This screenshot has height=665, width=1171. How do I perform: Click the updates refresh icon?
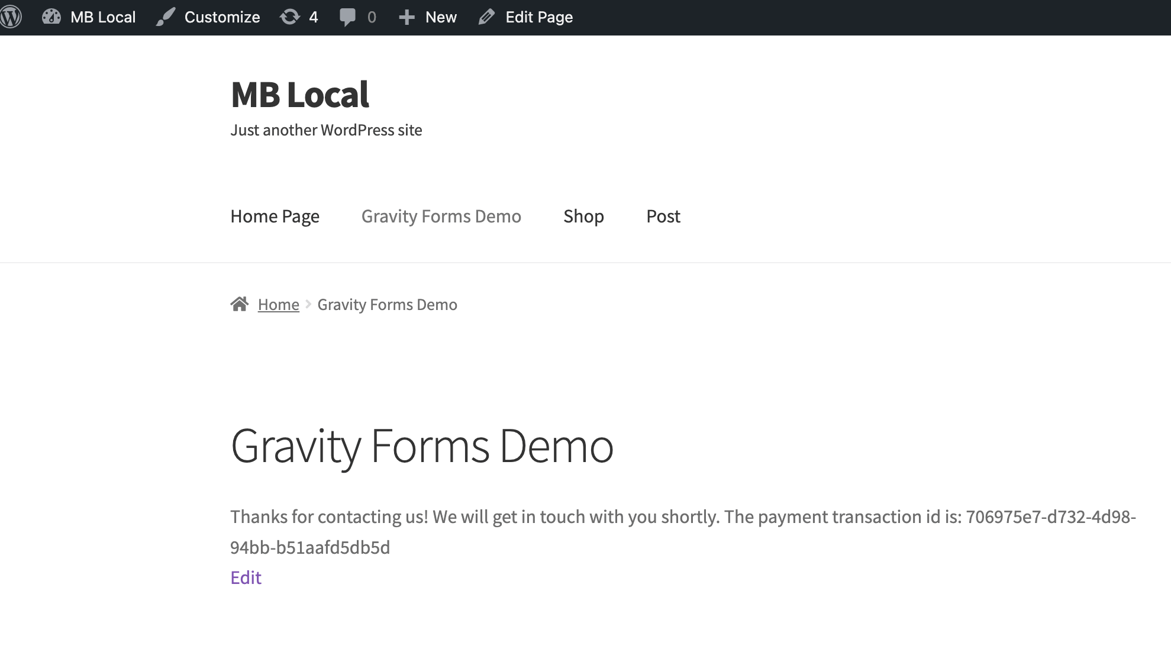tap(290, 17)
